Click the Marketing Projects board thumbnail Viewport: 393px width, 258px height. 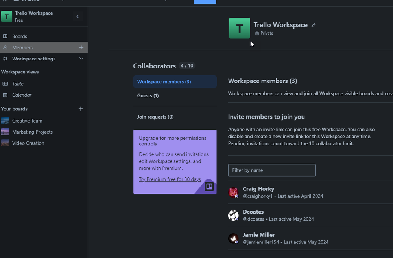pyautogui.click(x=5, y=132)
